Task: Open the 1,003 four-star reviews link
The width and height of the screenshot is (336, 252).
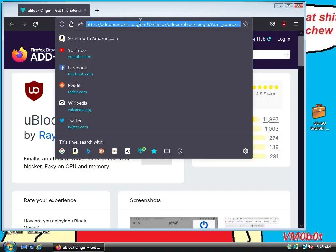Action: point(272,129)
